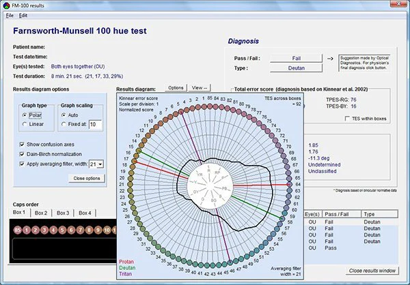Screen dimensions: 410x285
Task: Select cap 8 in caps order strip
Action: (89, 230)
